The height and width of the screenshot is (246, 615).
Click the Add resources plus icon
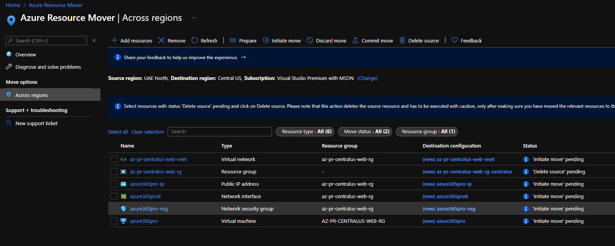pos(114,40)
